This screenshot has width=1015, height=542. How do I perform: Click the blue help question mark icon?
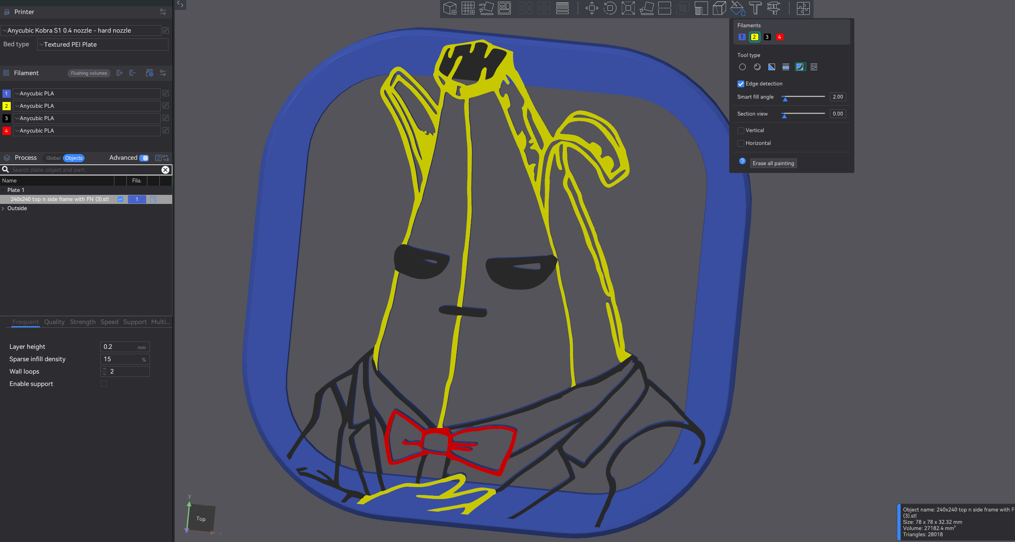point(742,161)
